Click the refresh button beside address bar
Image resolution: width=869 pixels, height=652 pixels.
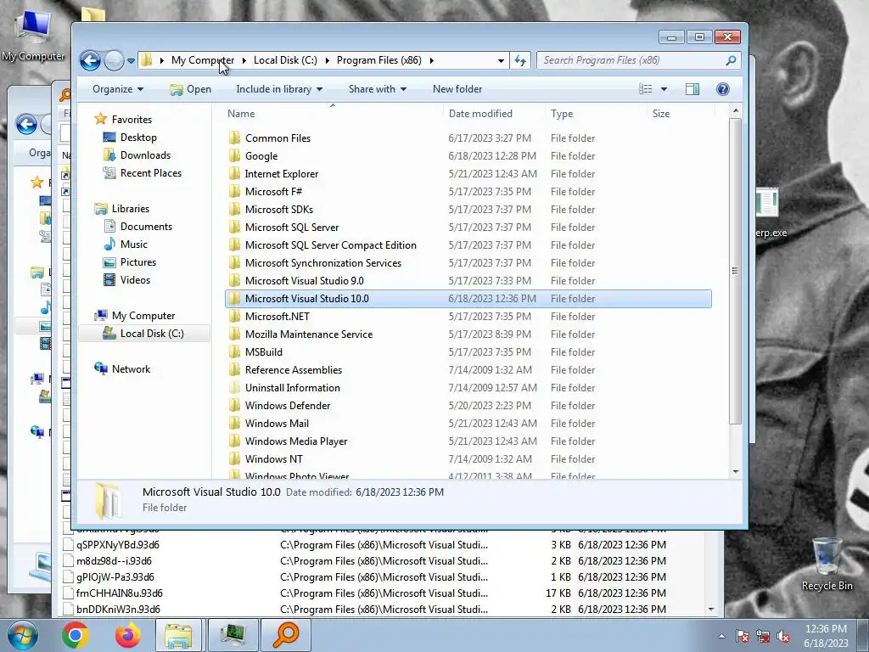pos(520,60)
